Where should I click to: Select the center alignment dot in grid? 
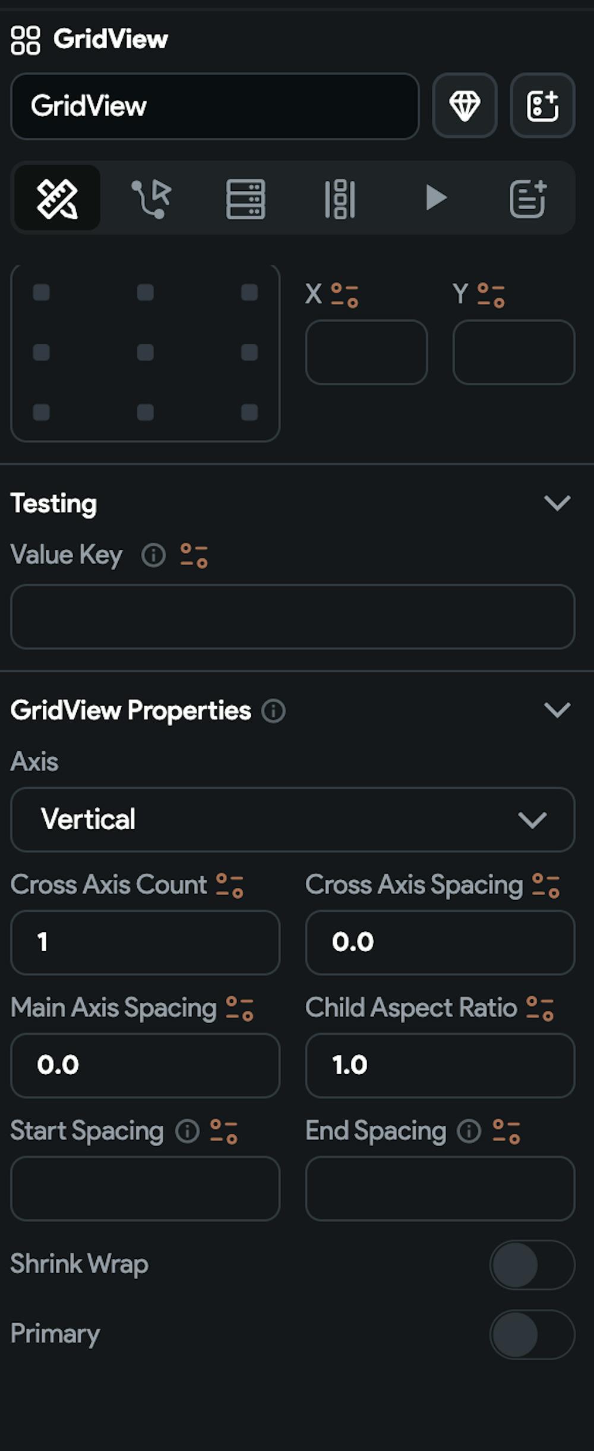[x=146, y=352]
